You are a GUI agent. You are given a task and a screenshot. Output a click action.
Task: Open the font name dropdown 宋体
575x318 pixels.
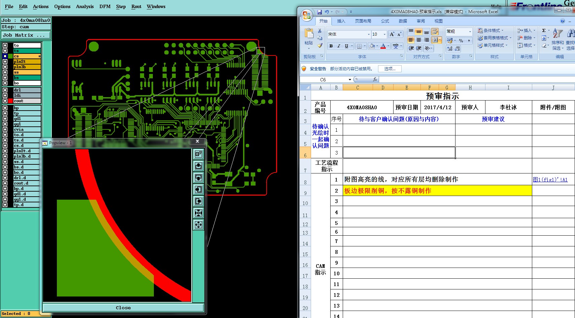(x=369, y=34)
